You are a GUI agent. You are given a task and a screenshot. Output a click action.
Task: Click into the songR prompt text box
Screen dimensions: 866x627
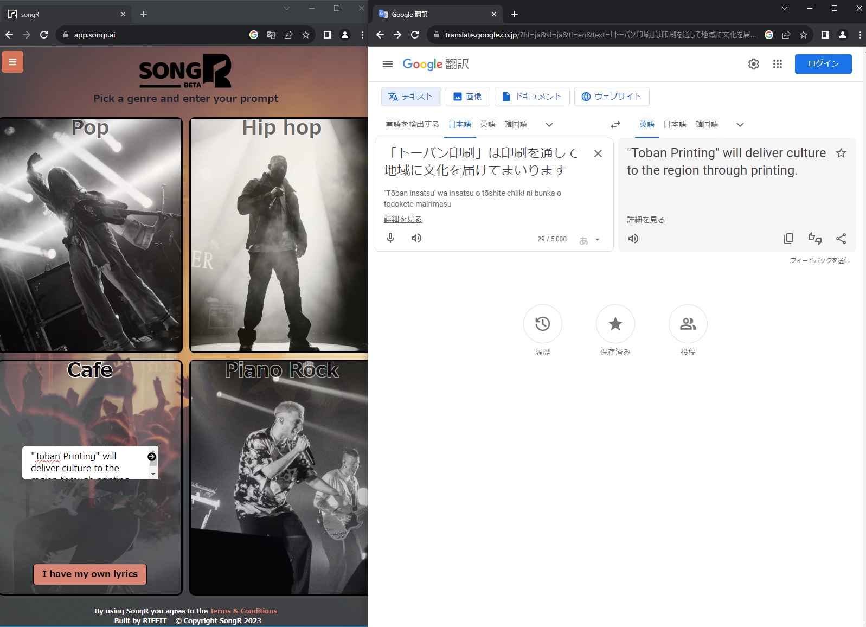point(85,463)
